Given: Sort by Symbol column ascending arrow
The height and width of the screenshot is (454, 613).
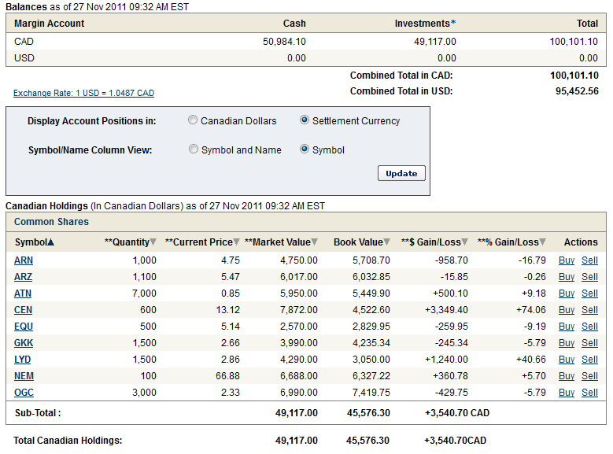Looking at the screenshot, I should (x=51, y=242).
